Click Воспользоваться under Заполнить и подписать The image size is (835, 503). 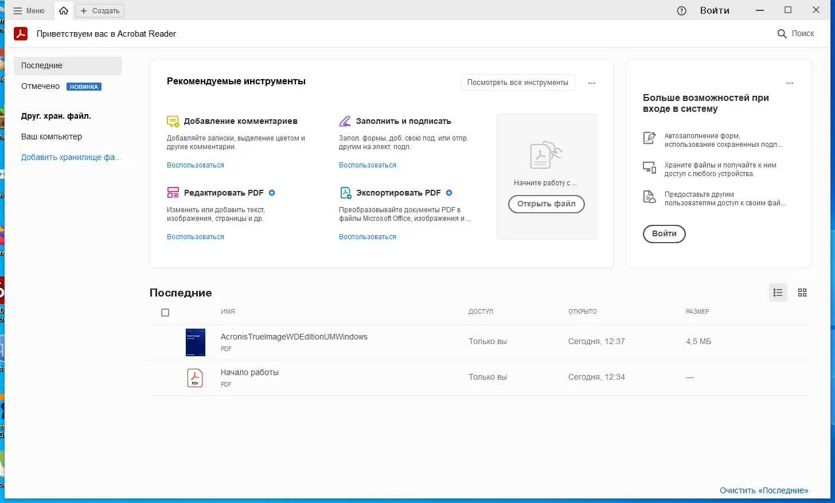(368, 165)
